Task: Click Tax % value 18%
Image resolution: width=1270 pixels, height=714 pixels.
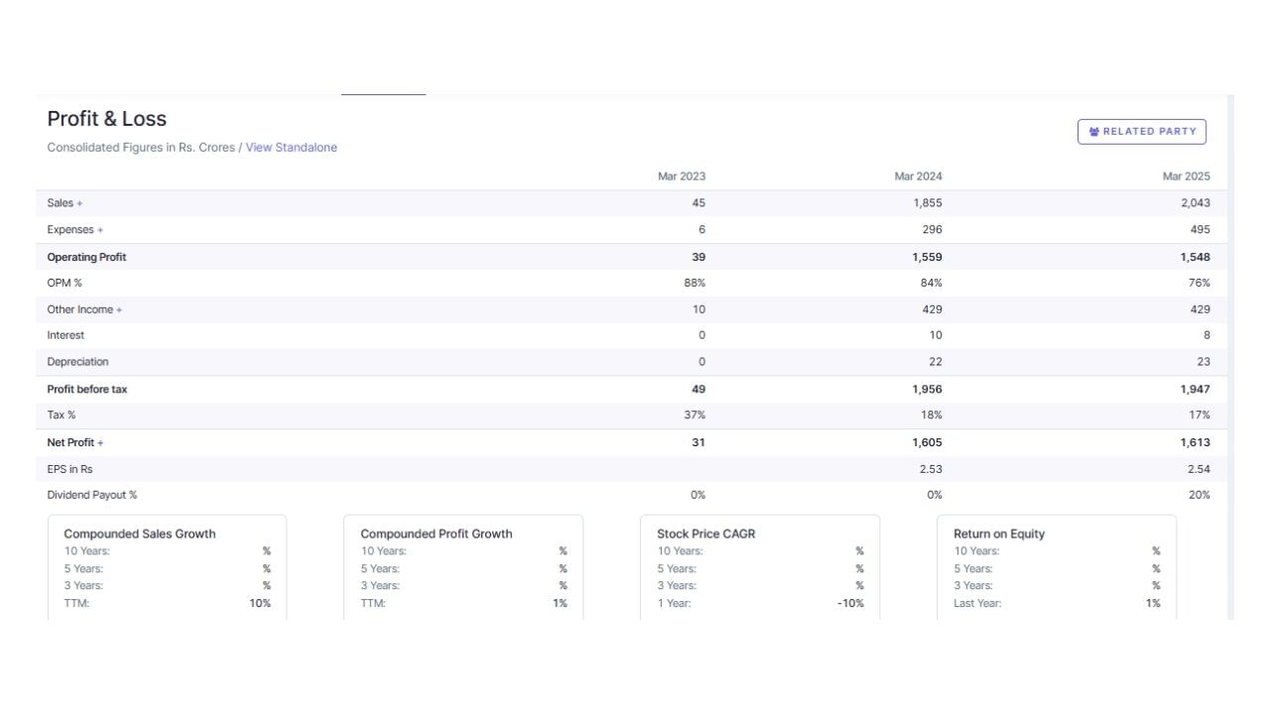Action: pyautogui.click(x=931, y=416)
